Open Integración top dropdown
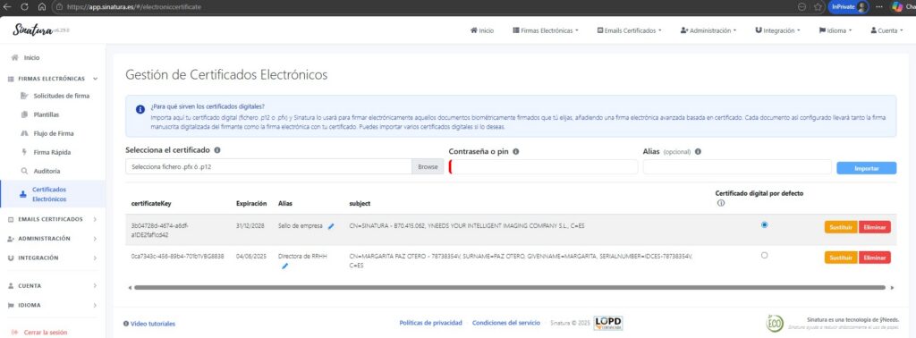This screenshot has height=338, width=916. click(777, 30)
